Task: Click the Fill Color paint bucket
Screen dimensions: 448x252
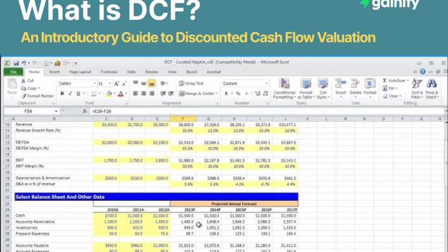Action: (x=109, y=94)
